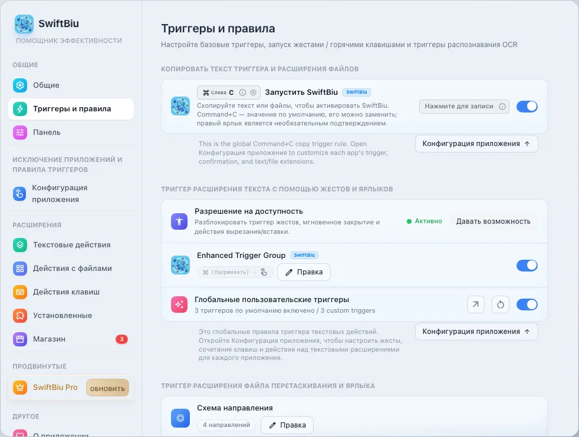Open the Действия с файлами section

[71, 269]
